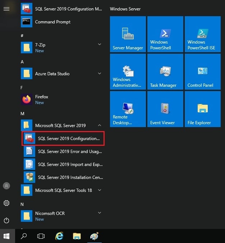Click the Nicomsoft OCR folder icon

(27, 216)
